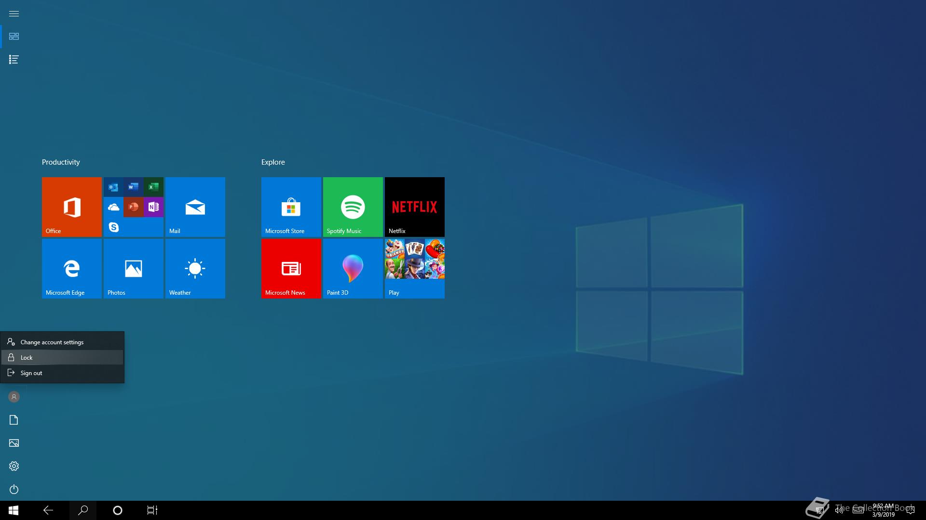
Task: Launch the Mail tile
Action: 195,207
